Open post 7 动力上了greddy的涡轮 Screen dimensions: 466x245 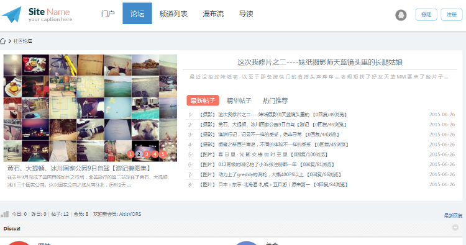(x=261, y=175)
